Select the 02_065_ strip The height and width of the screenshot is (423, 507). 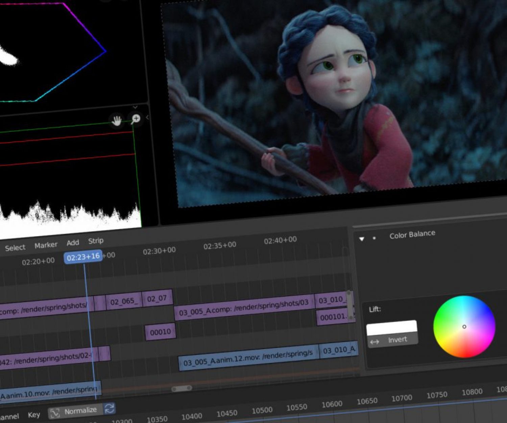[x=124, y=301]
